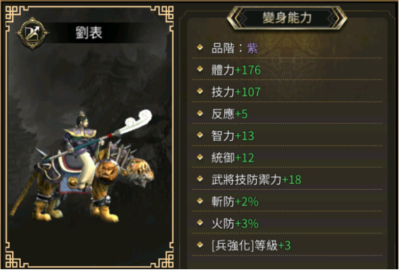
Task: Click the 體力+176 value text
Action: pos(236,70)
